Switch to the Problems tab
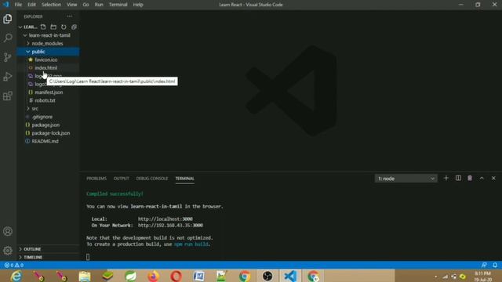The width and height of the screenshot is (502, 282). pos(96,179)
